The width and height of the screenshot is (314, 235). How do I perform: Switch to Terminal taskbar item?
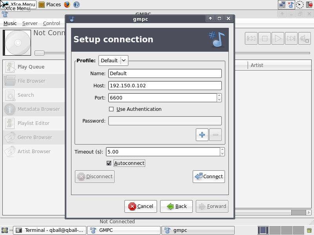(50, 230)
